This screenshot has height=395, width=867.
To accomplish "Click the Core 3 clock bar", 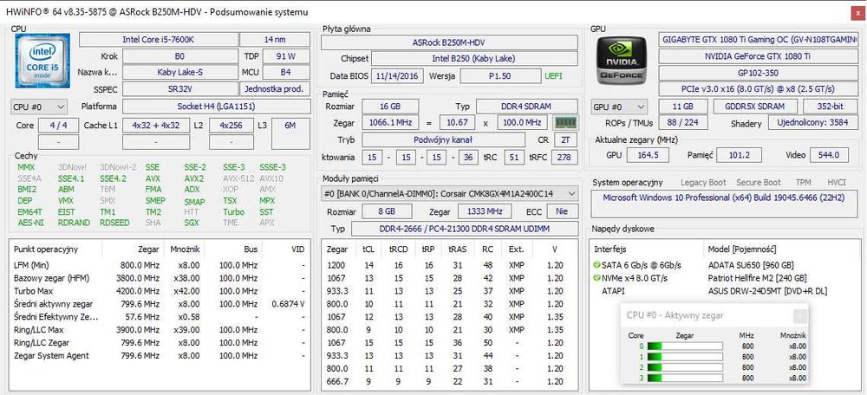I will (x=685, y=378).
